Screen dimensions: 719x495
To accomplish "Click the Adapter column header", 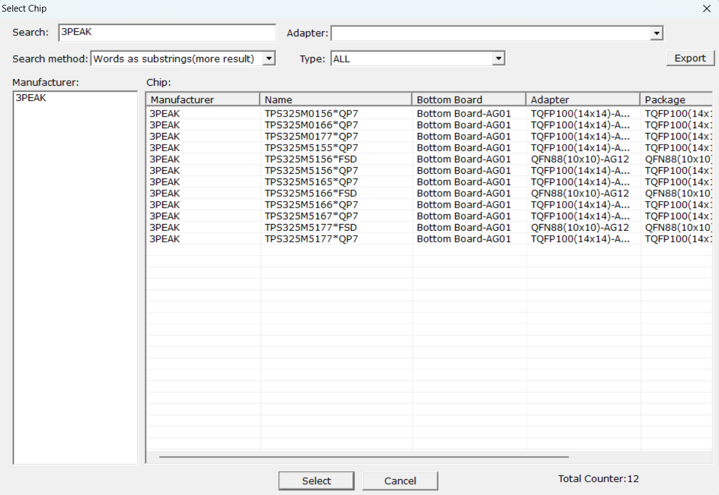I will click(x=583, y=100).
